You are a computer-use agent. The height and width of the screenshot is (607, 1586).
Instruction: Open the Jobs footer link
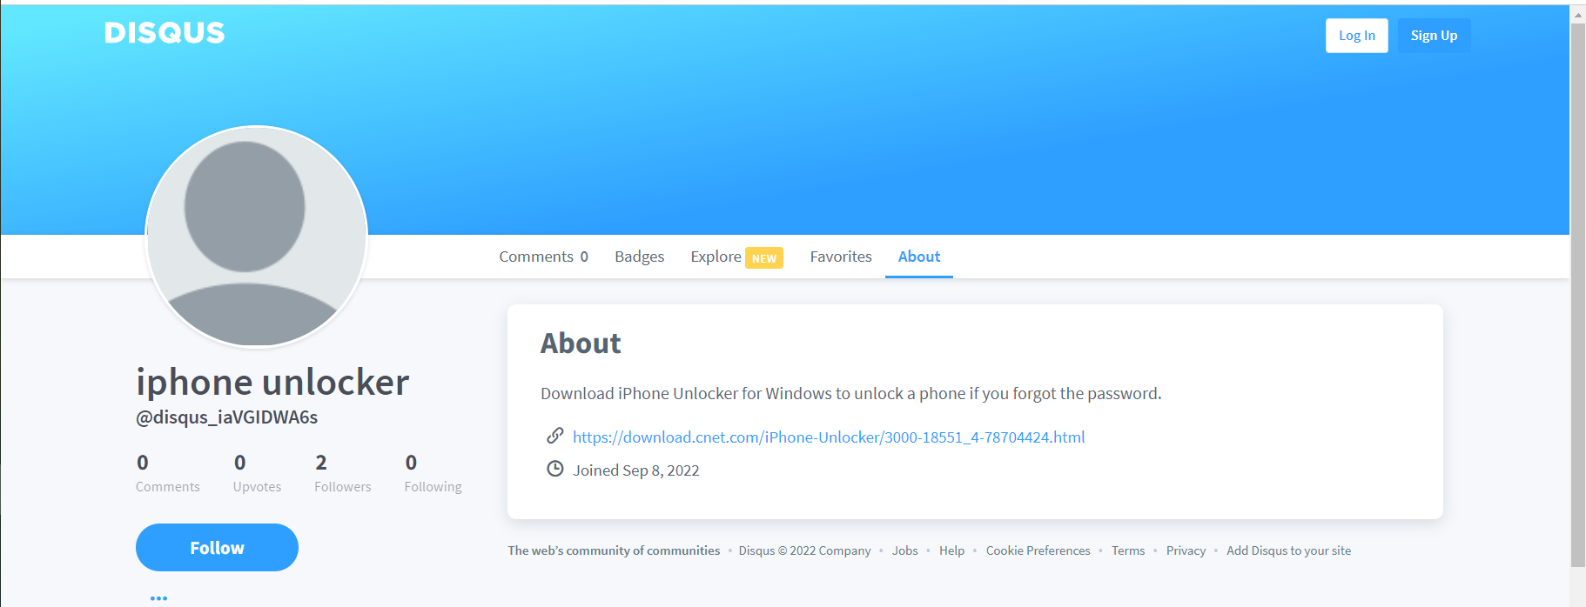pyautogui.click(x=904, y=550)
